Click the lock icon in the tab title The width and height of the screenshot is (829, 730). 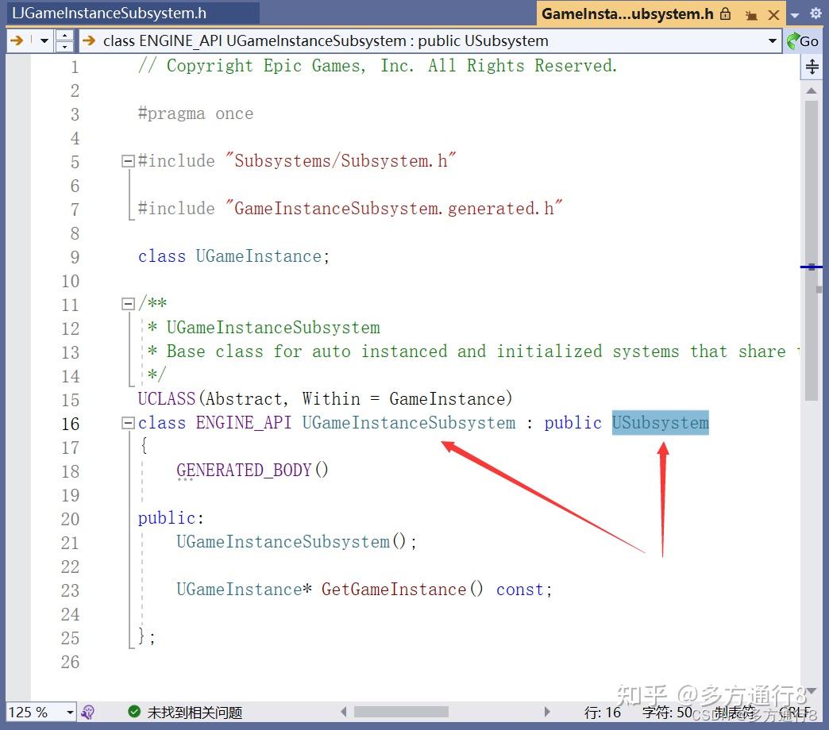coord(726,13)
